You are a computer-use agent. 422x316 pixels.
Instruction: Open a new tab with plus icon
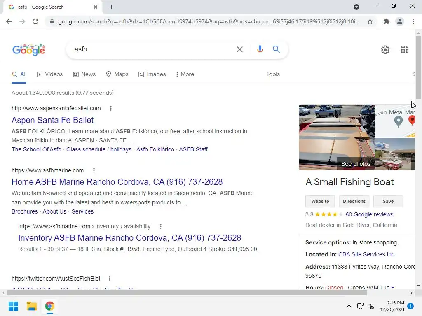point(111,7)
